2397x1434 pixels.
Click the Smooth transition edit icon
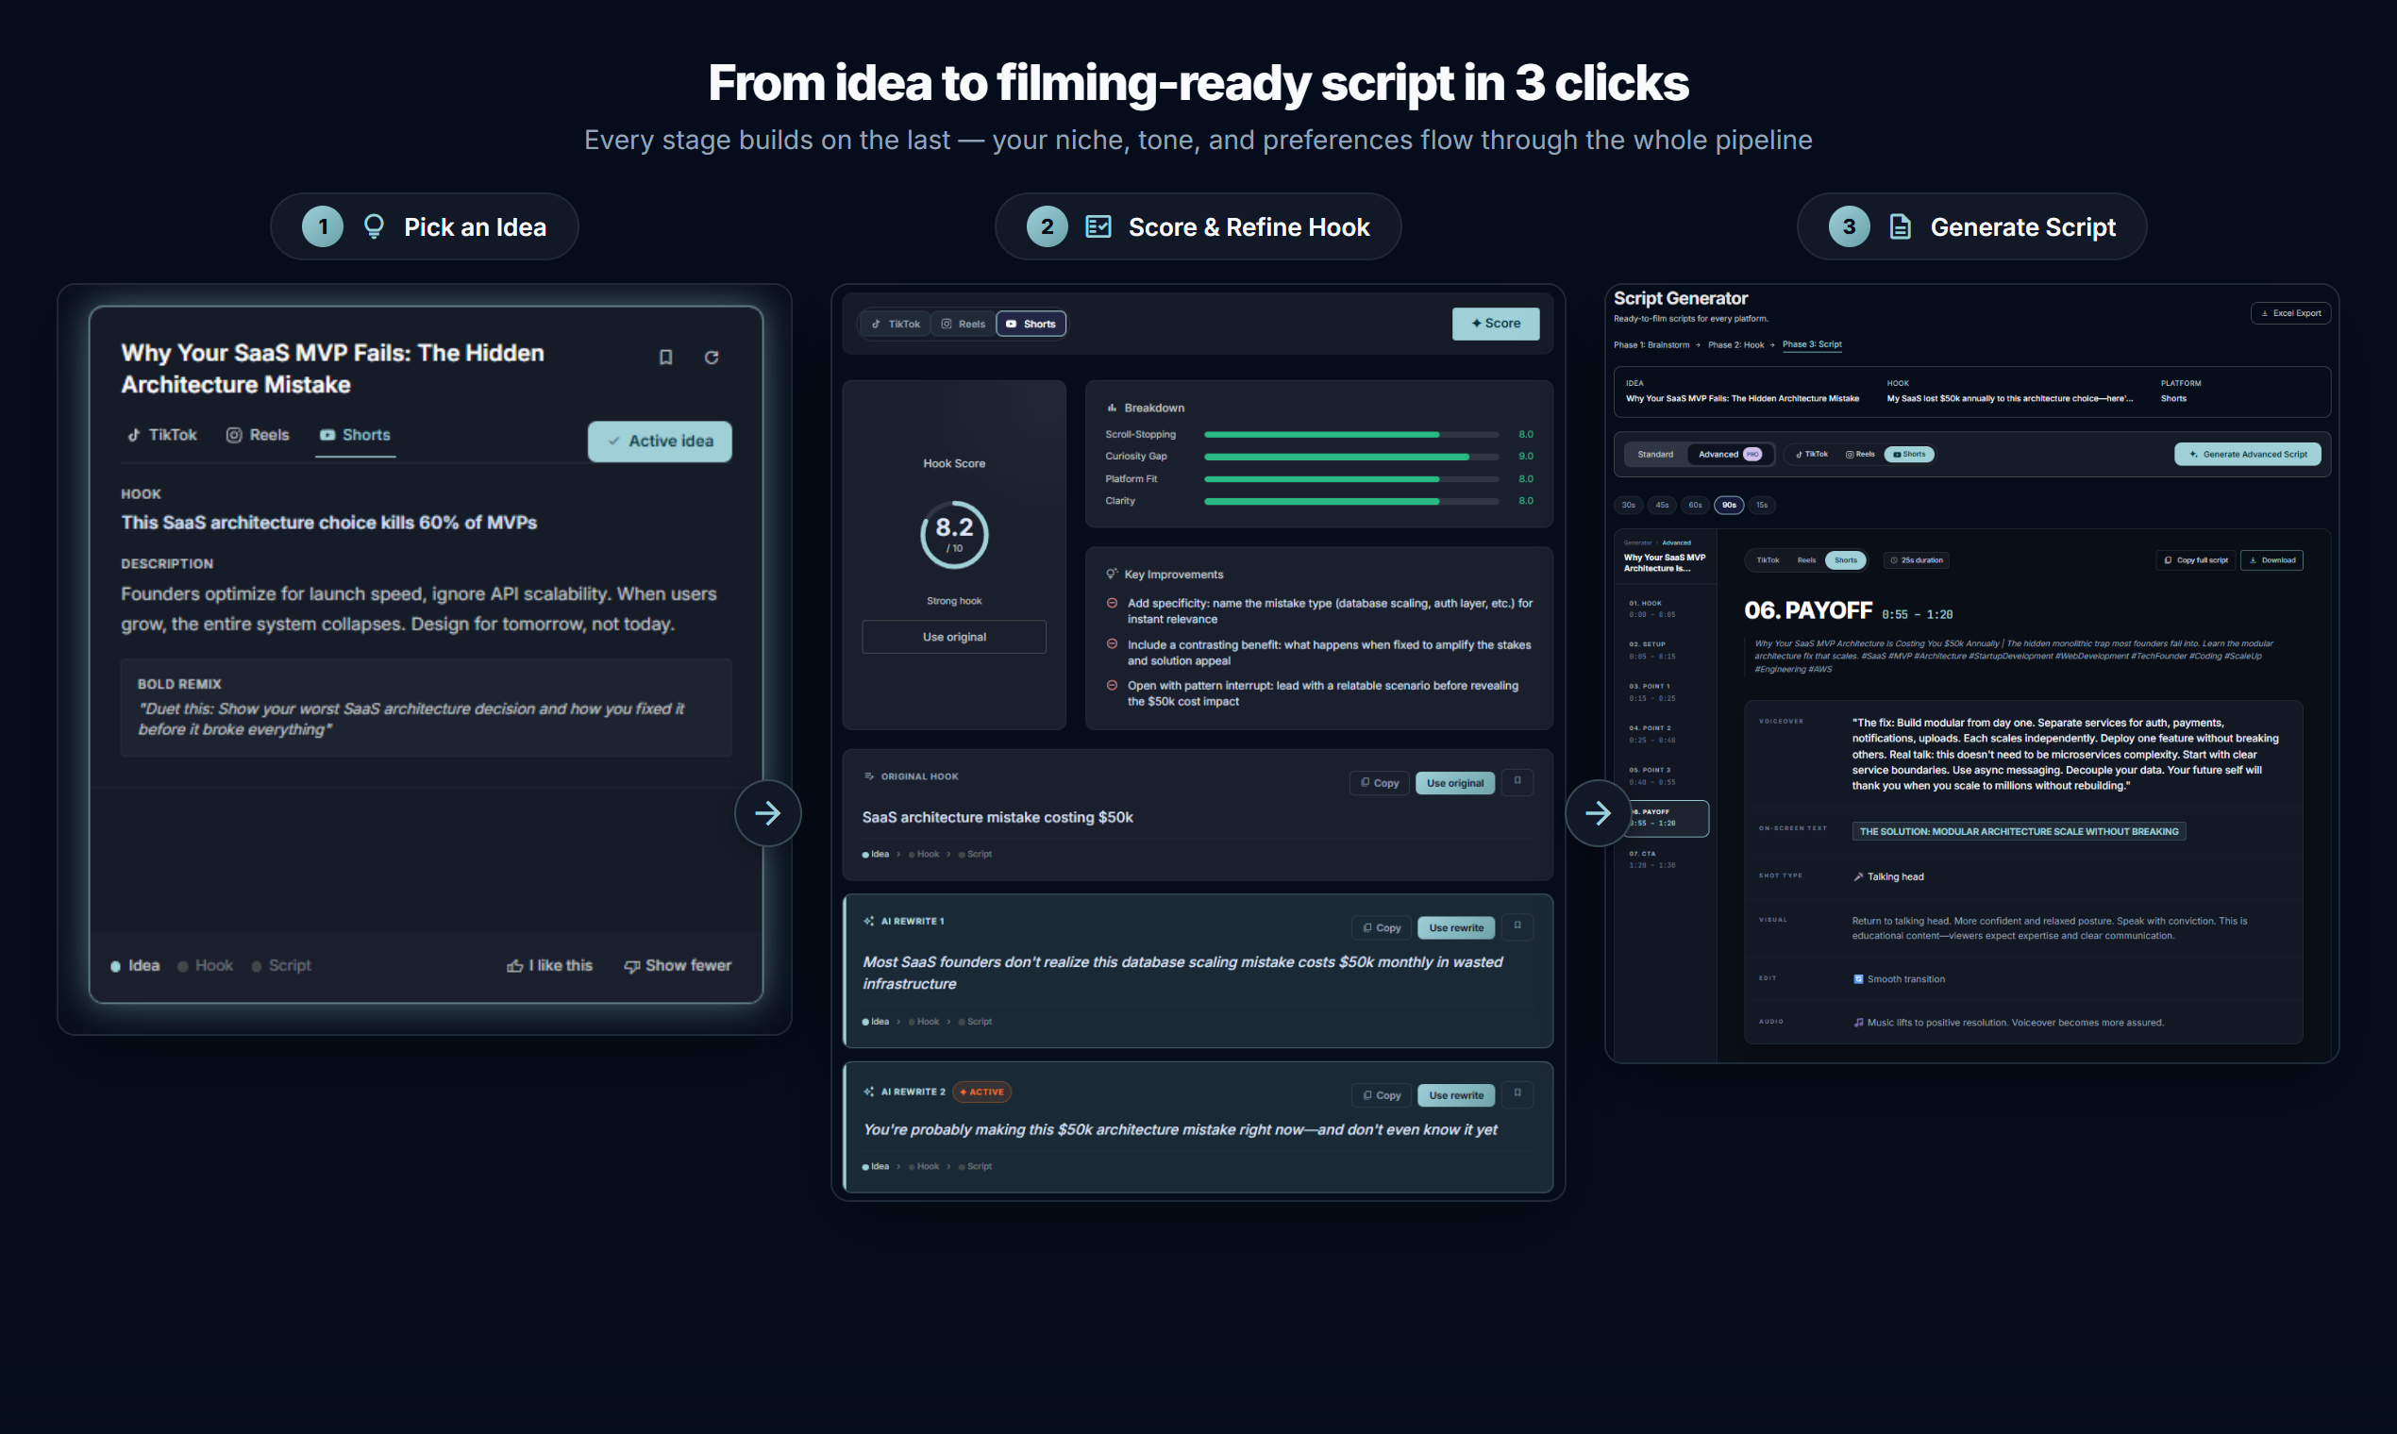[1857, 979]
